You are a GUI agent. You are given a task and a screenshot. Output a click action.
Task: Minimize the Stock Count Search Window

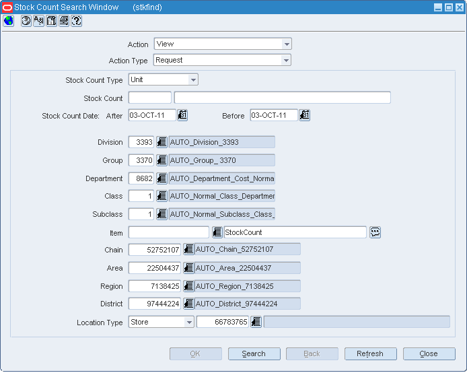[x=438, y=7]
